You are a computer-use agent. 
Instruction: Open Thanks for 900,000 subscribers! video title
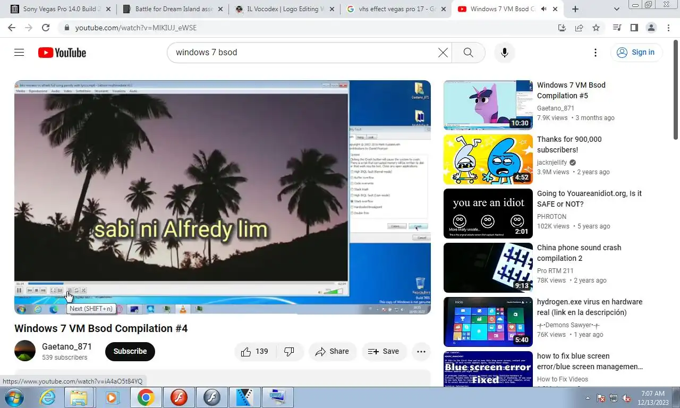click(569, 144)
